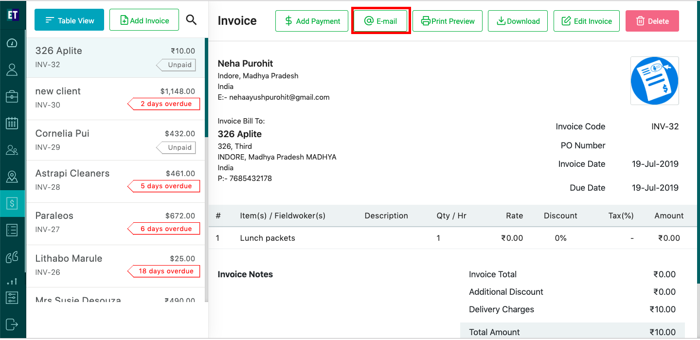700x340 pixels.
Task: Open the Astrapi Cleaners INV-28 invoice
Action: tap(115, 181)
